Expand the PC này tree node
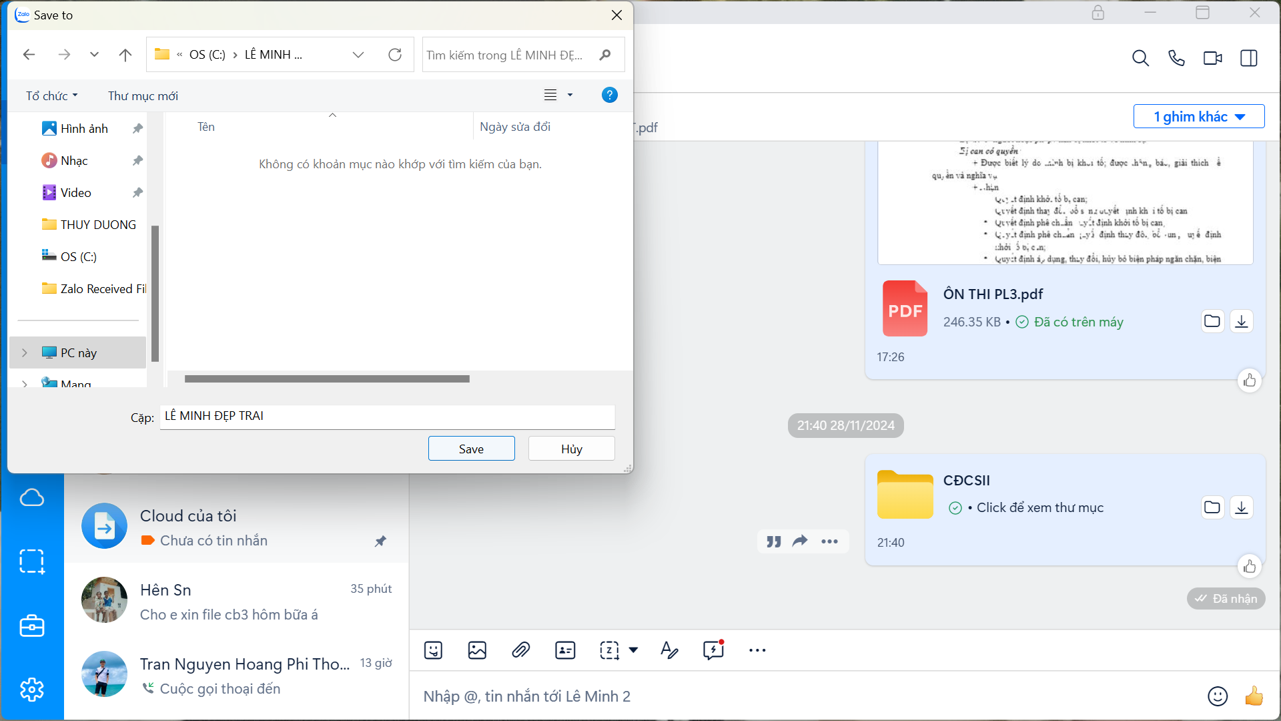The width and height of the screenshot is (1281, 721). [x=25, y=352]
